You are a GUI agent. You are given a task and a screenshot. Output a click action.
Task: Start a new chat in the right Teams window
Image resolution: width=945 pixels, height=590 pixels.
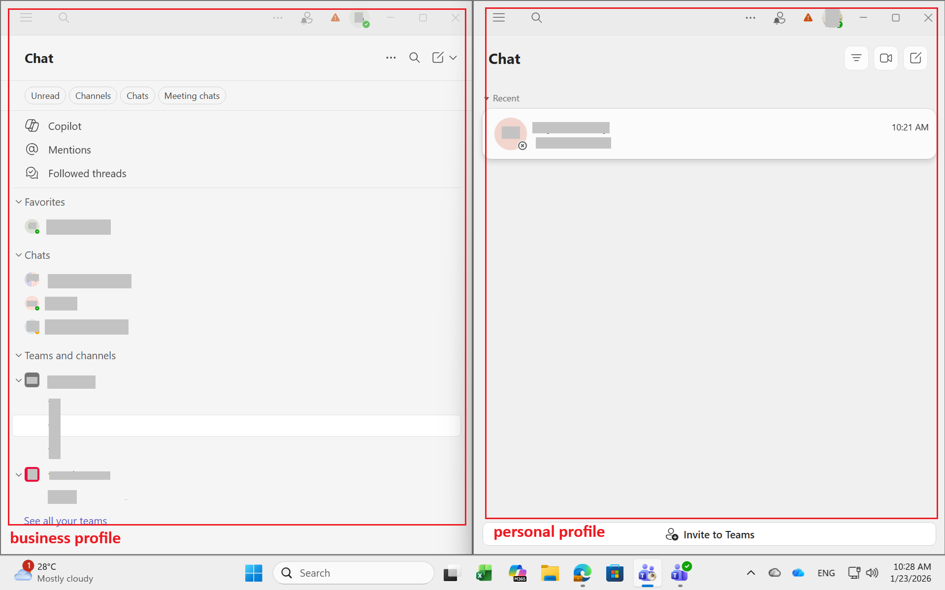(915, 58)
